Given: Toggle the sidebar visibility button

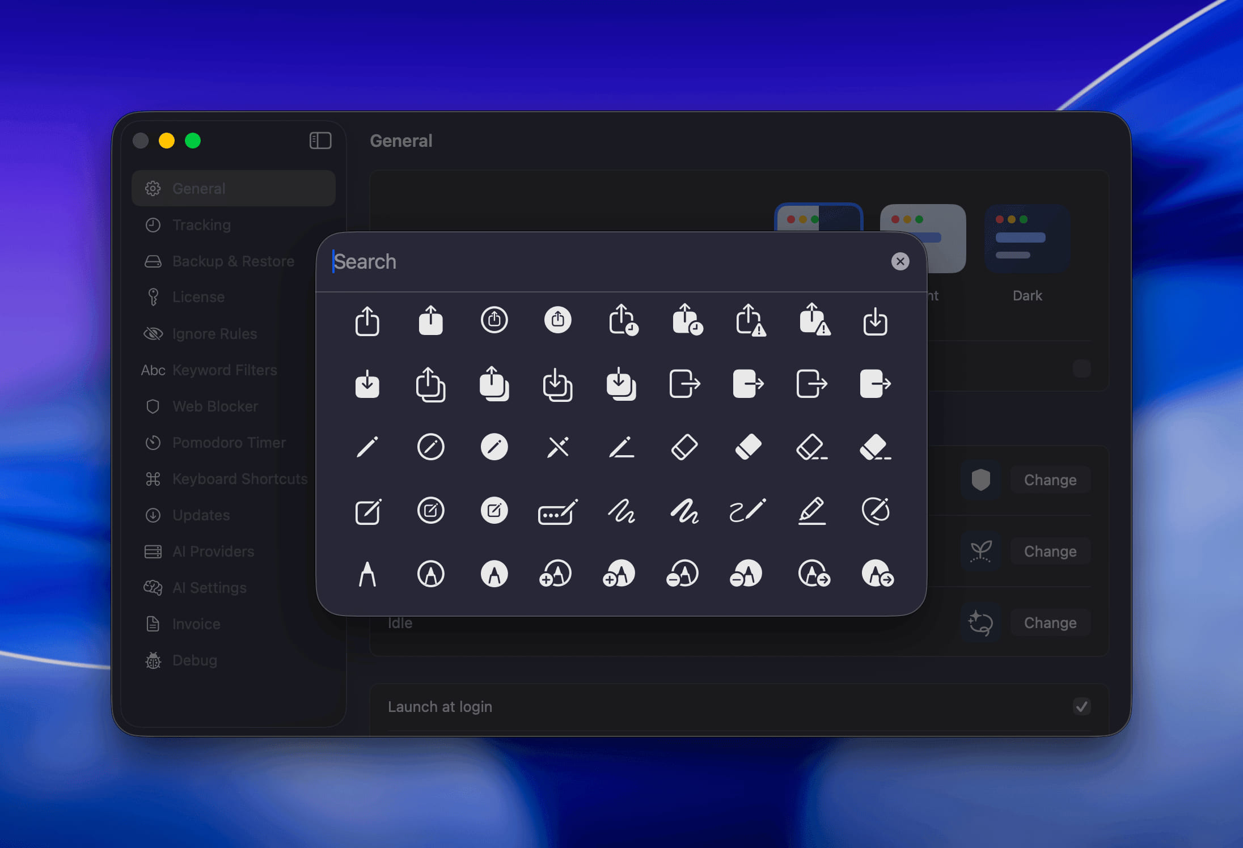Looking at the screenshot, I should 320,141.
